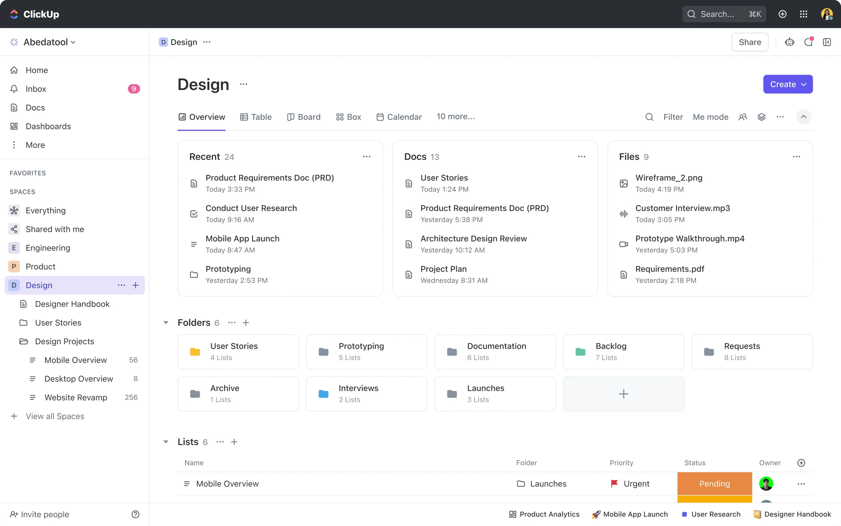The image size is (841, 526).
Task: Click the Pending status cell
Action: [x=715, y=484]
